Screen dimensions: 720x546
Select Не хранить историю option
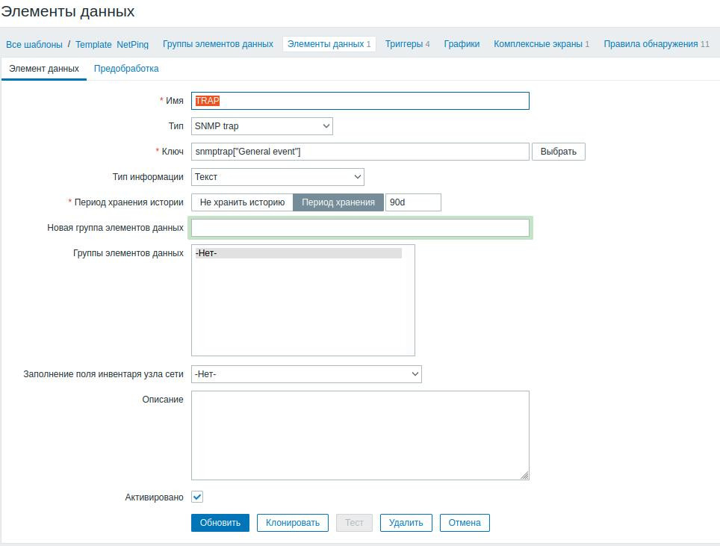242,202
